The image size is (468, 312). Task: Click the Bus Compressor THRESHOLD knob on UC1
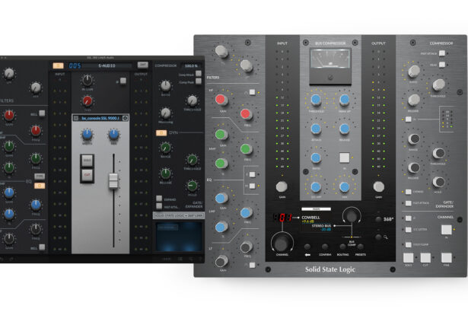click(316, 100)
